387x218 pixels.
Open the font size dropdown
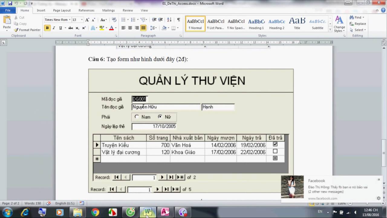click(x=81, y=20)
